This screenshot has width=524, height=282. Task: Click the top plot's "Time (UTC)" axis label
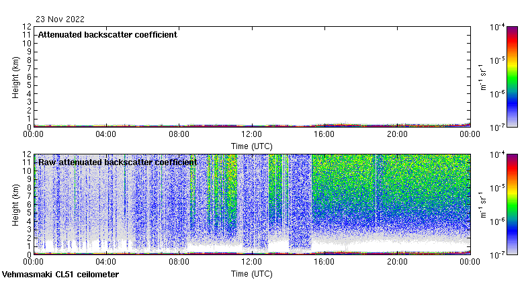pyautogui.click(x=252, y=146)
